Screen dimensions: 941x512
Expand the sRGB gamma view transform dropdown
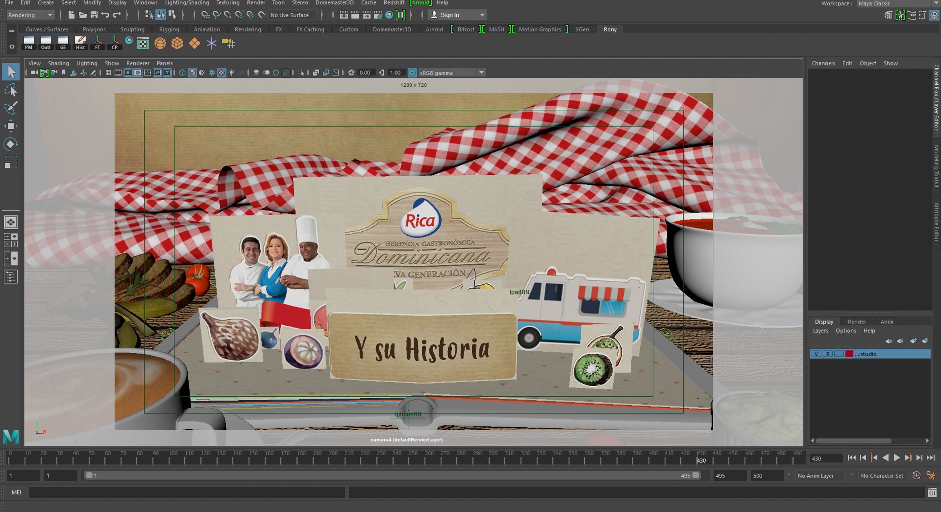[481, 73]
